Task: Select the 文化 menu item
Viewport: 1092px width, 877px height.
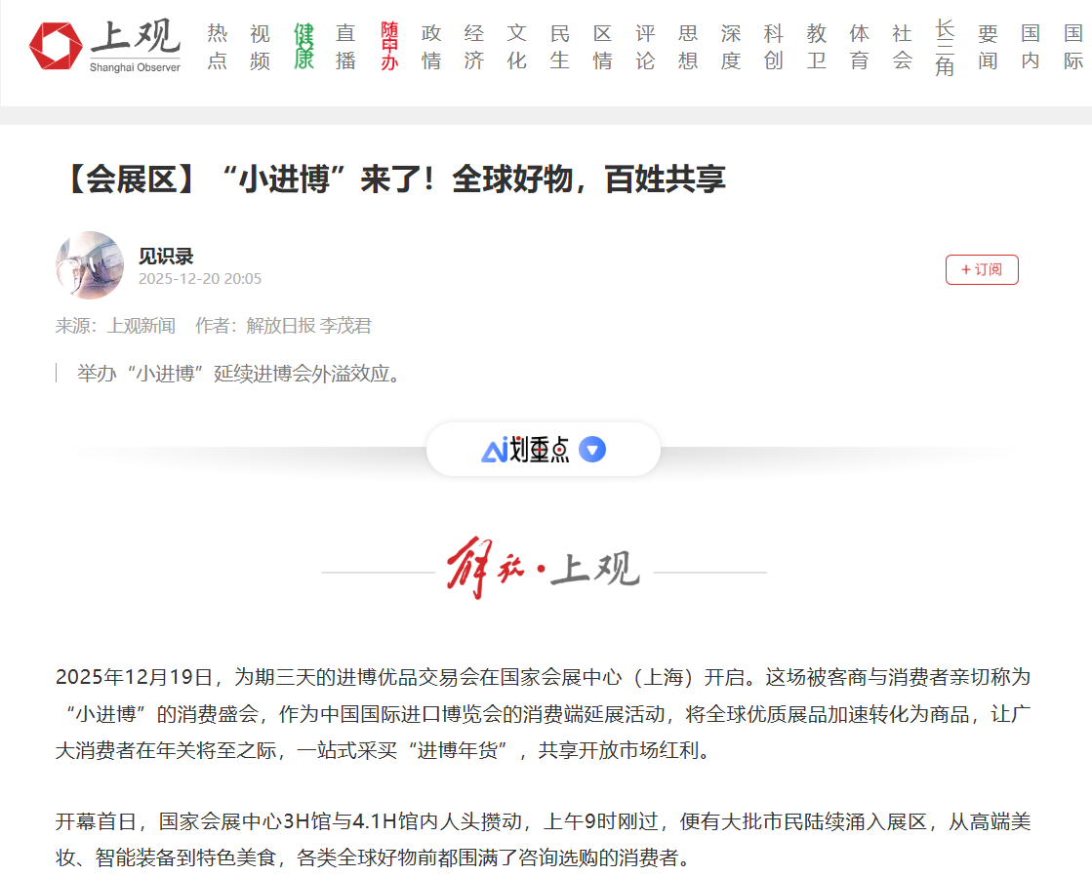Action: 517,47
